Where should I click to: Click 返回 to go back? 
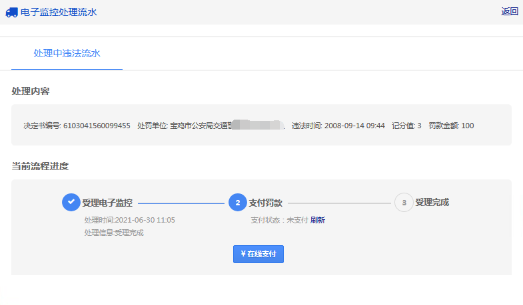(x=510, y=11)
